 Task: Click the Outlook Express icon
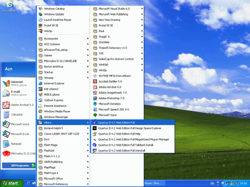(40, 100)
